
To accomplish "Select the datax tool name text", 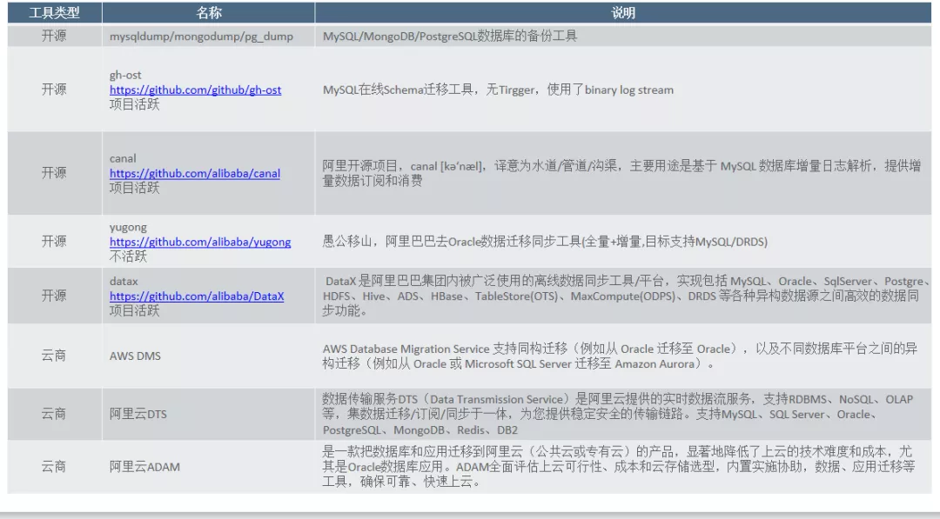I will click(124, 282).
